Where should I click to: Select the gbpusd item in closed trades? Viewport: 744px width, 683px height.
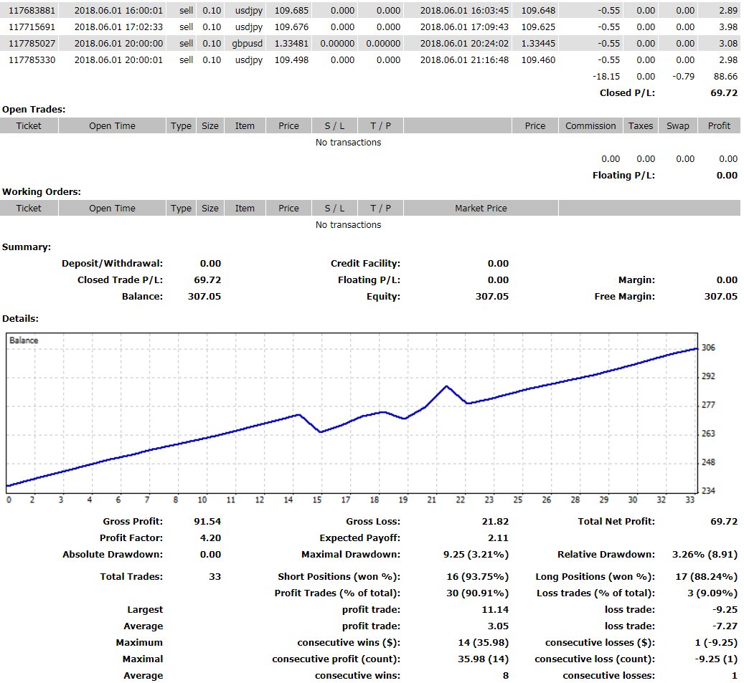[248, 44]
